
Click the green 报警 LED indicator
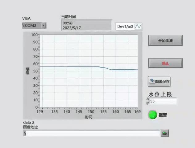pyautogui.click(x=152, y=115)
